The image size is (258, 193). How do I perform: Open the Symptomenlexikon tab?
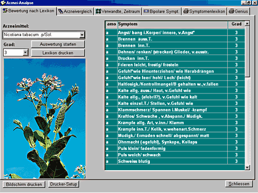[x=204, y=11]
